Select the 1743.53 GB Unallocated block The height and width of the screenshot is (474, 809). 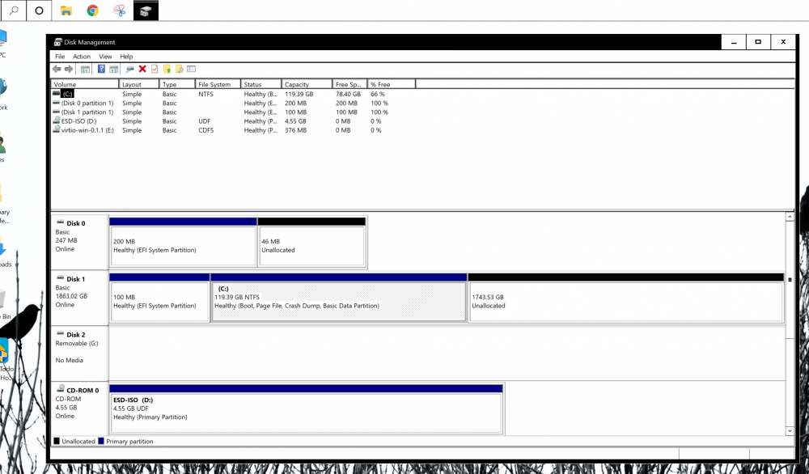pos(626,298)
